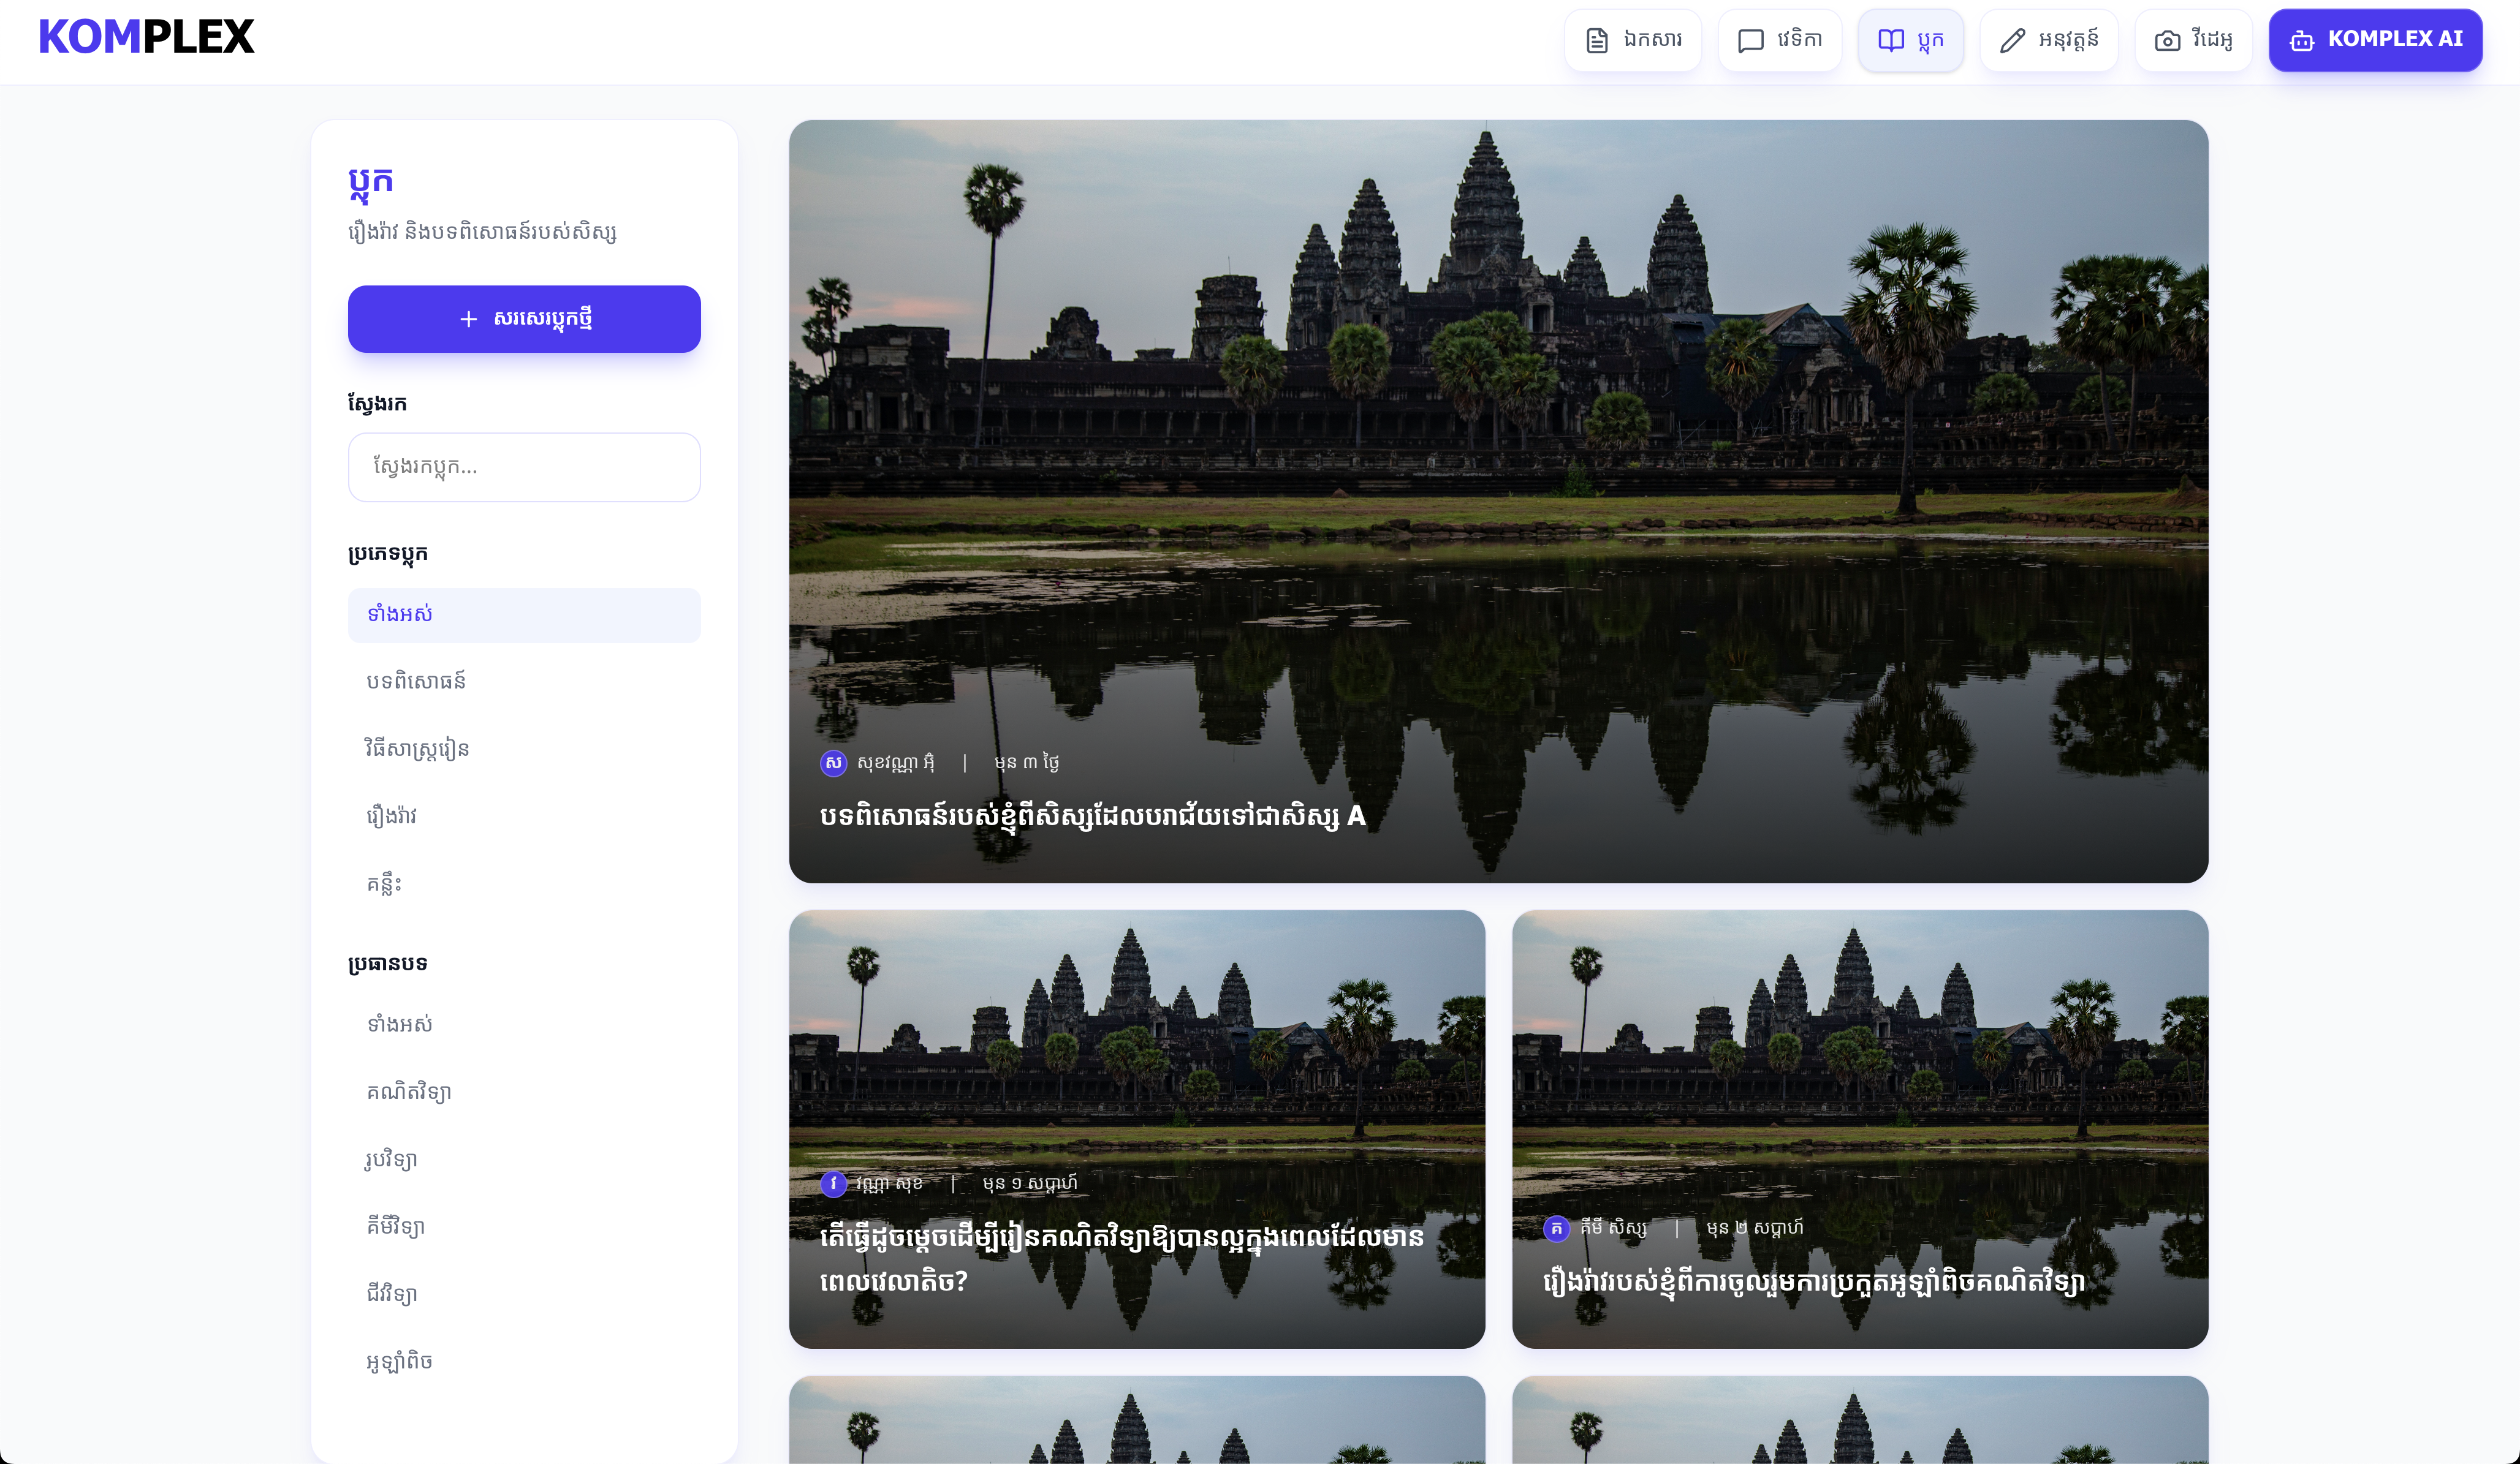The image size is (2520, 1464).
Task: Click avatar icon of author សុខវណ្ណា អ៊ុំ
Action: tap(833, 763)
